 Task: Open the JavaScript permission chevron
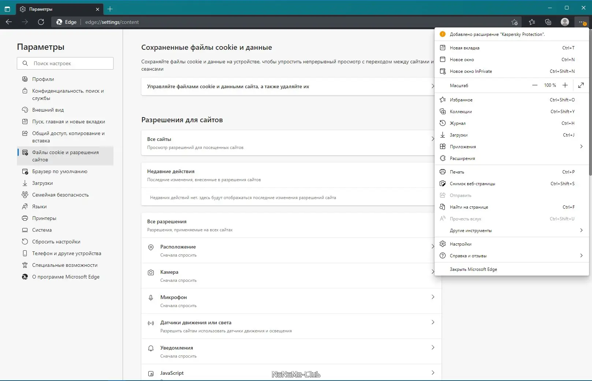coord(433,373)
